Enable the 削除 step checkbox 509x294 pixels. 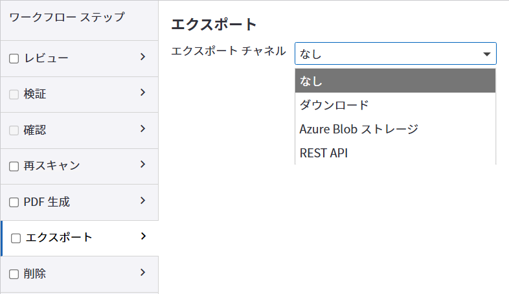[x=14, y=275]
